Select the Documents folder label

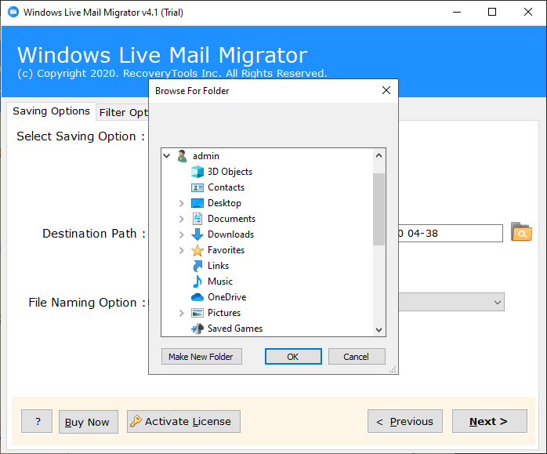tap(231, 219)
